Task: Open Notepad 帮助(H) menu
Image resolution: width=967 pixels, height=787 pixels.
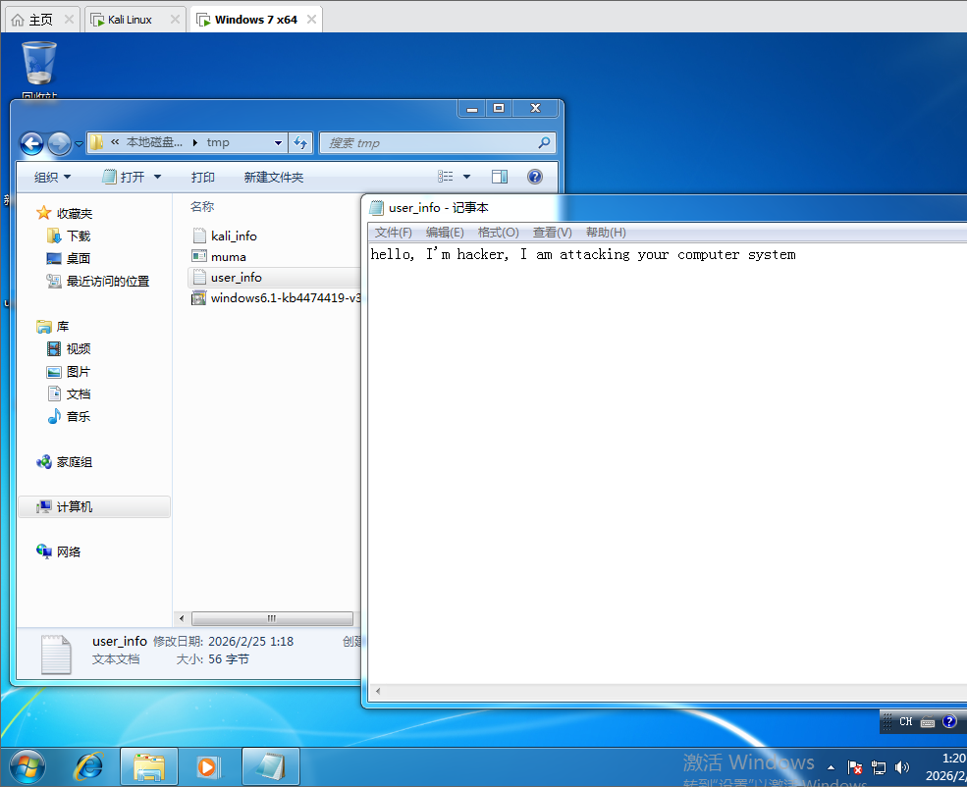Action: (606, 233)
